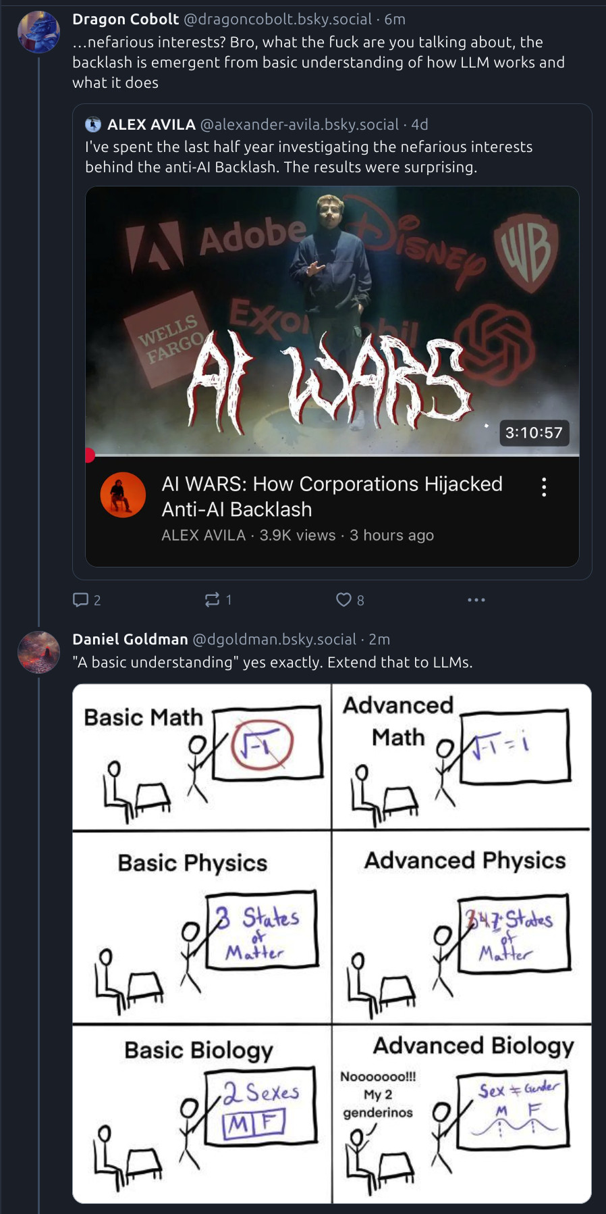606x1214 pixels.
Task: Click Alex Avila's small quoted-post avatar
Action: (x=93, y=124)
